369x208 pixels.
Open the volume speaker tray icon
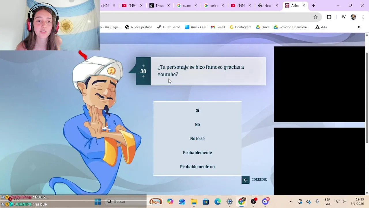coord(344,202)
